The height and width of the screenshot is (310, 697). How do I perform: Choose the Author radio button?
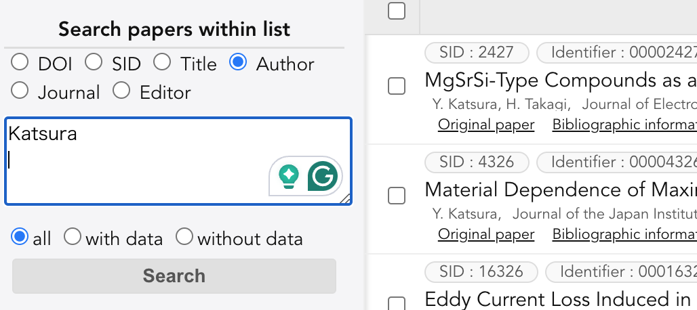coord(238,62)
